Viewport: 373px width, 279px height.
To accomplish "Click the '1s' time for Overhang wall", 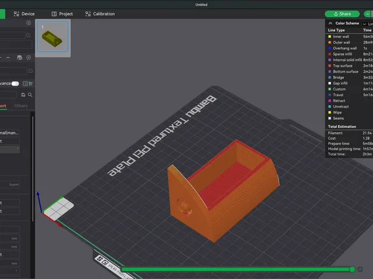I will [365, 48].
